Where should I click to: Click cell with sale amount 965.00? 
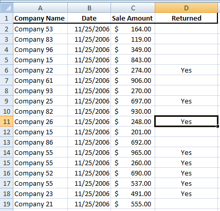[x=133, y=152]
